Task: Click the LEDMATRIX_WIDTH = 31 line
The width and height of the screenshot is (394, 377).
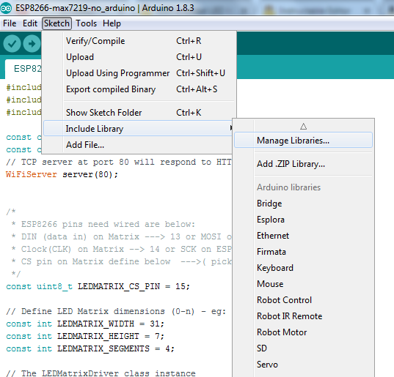Action: coord(85,324)
